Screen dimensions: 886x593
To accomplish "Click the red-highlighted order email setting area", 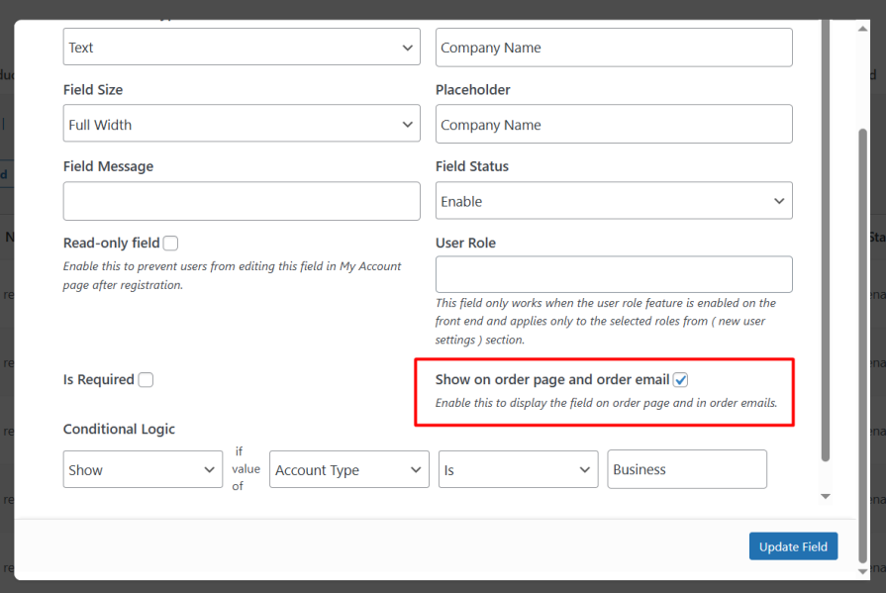I will pos(605,391).
